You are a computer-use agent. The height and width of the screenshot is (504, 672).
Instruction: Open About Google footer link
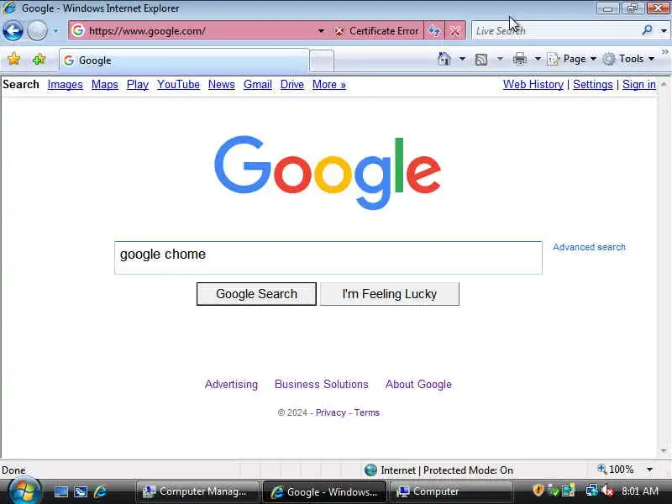(418, 385)
